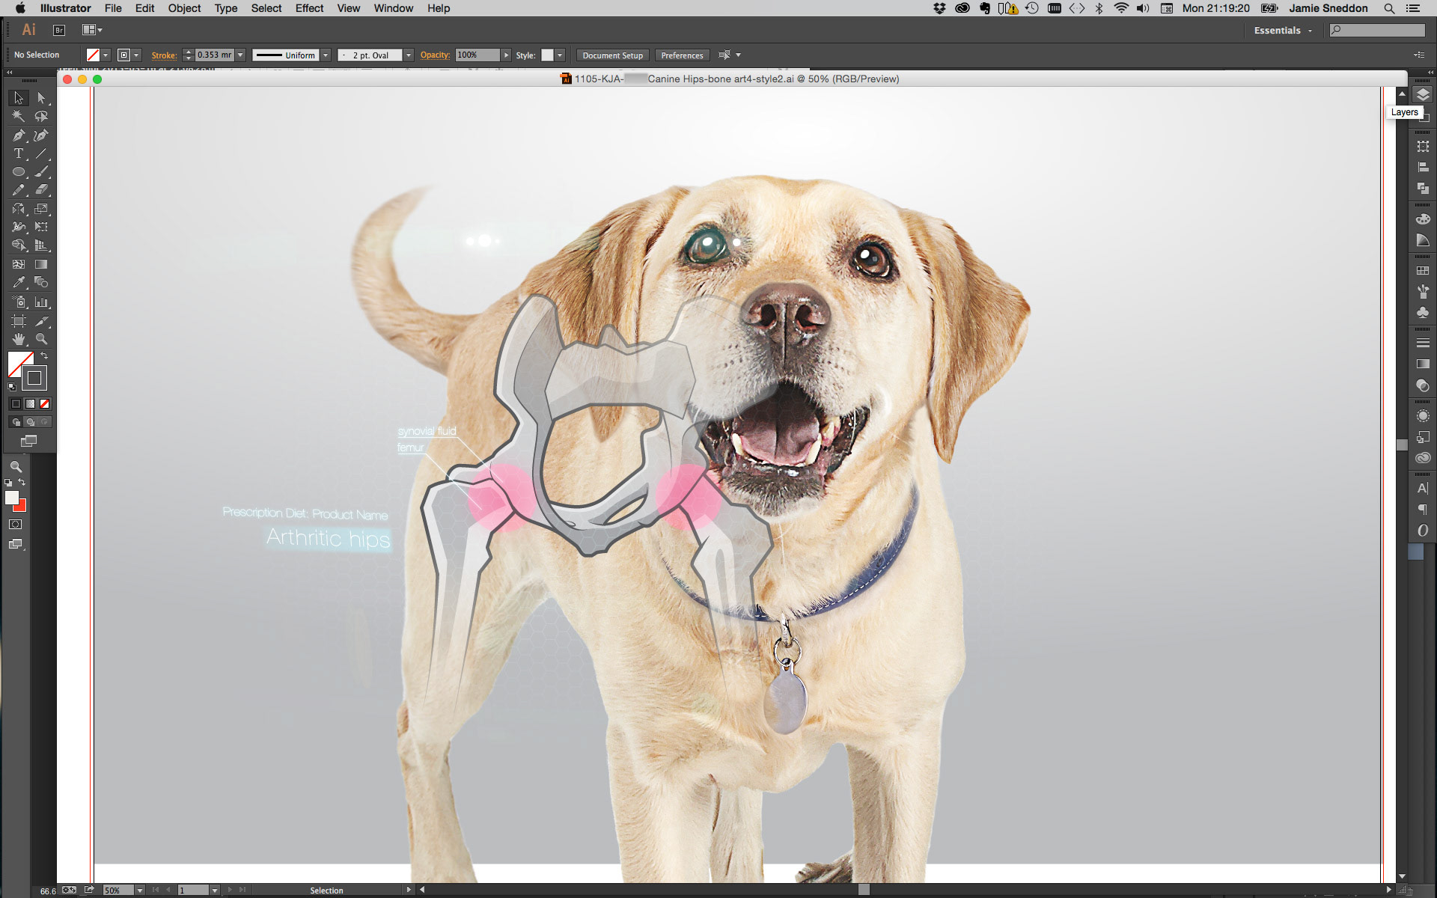Viewport: 1437px width, 898px height.
Task: Choose the Gradient tool
Action: [x=41, y=264]
